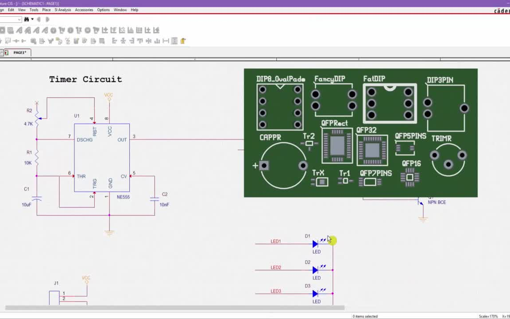510x319 pixels.
Task: Click the Find binoculars icon
Action: (27, 19)
